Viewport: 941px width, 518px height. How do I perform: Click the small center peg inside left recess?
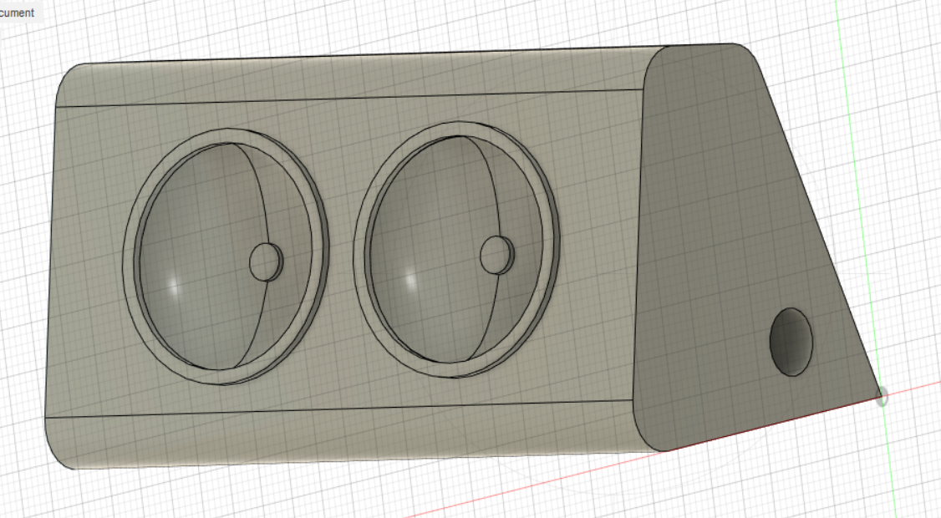(265, 262)
